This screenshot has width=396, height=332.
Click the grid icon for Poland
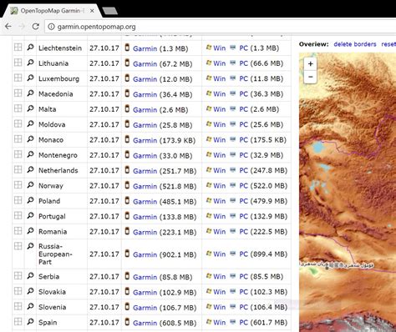tap(18, 200)
